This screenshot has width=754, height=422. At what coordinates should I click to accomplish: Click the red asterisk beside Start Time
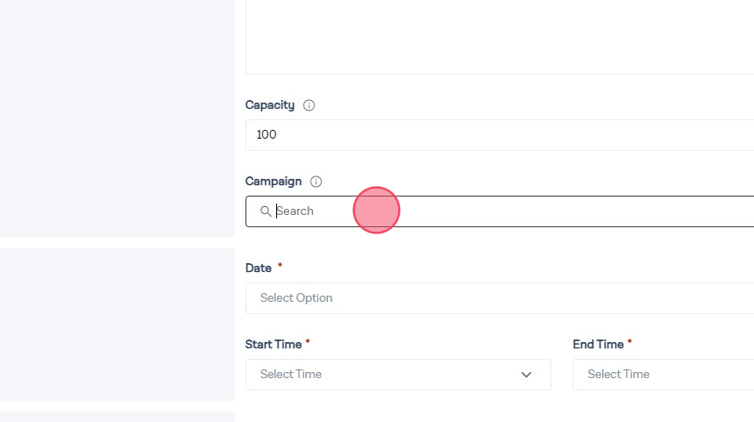(x=308, y=341)
